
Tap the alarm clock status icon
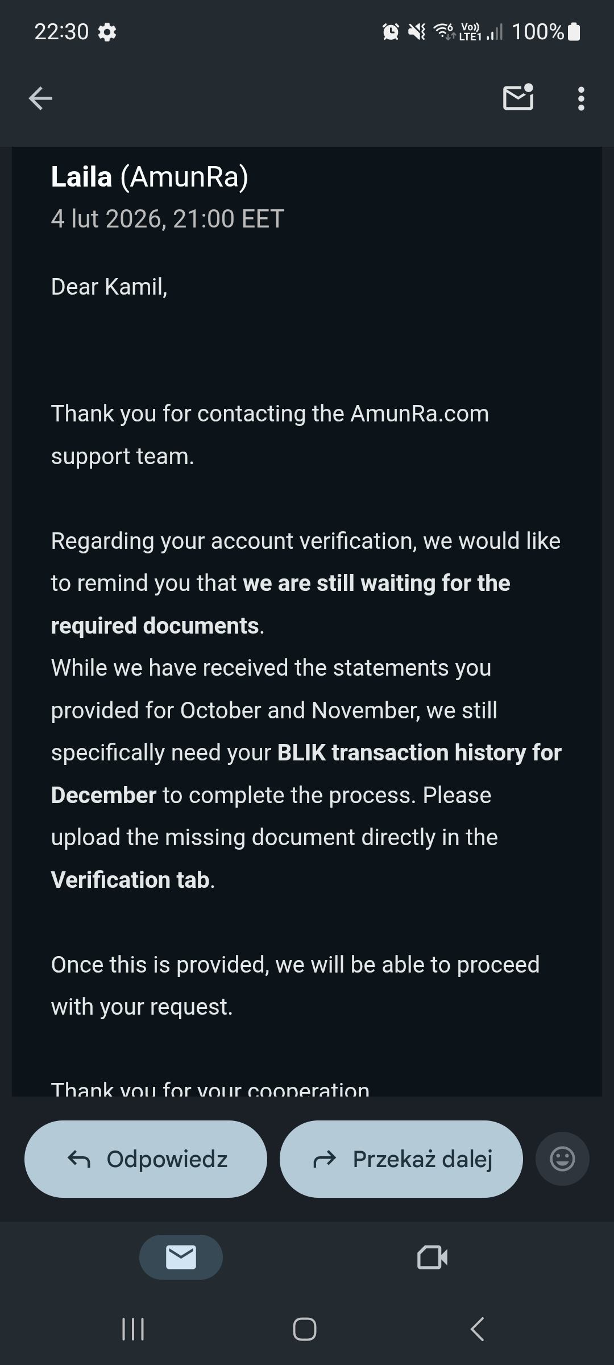click(x=391, y=32)
